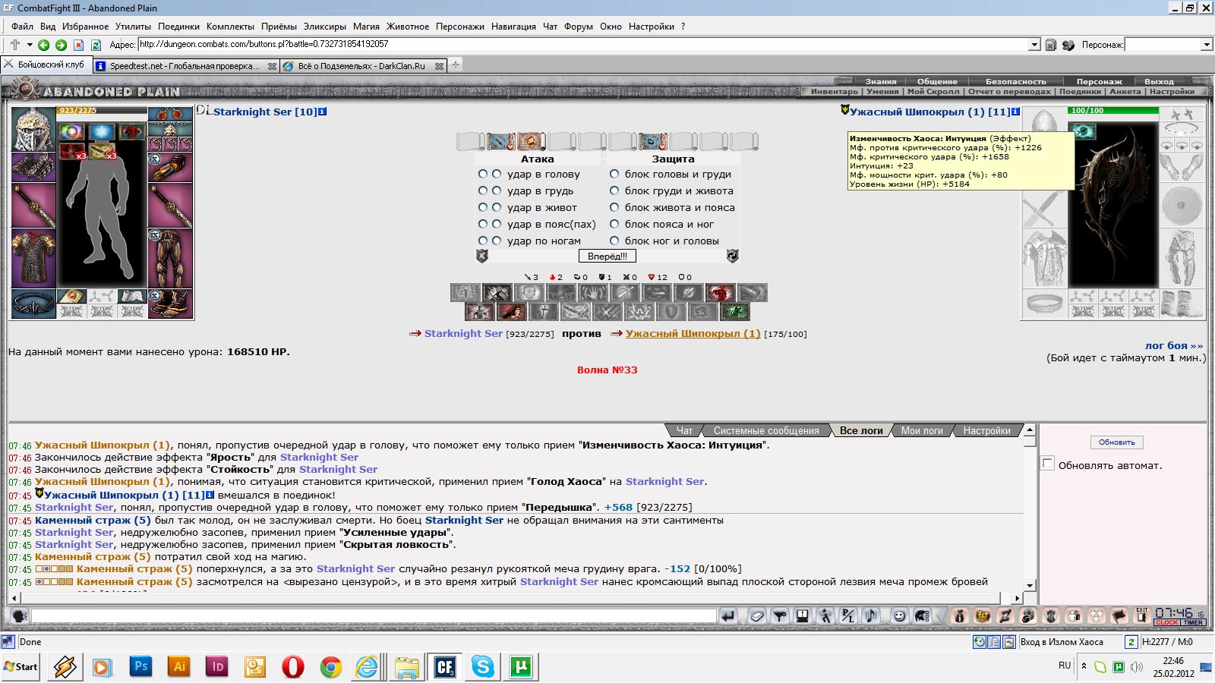Image resolution: width=1215 pixels, height=683 pixels.
Task: Click the Обновить button
Action: click(1116, 442)
